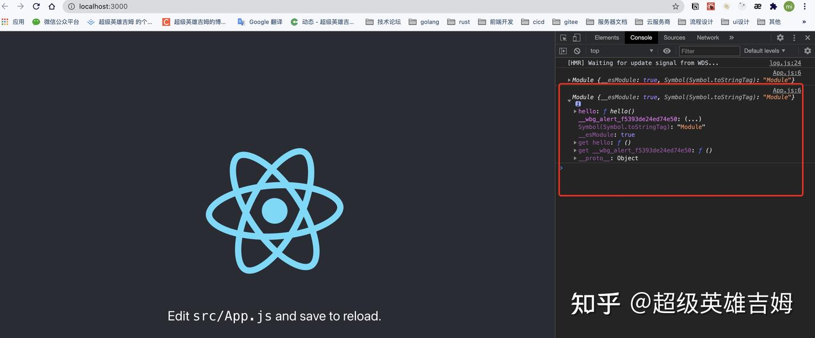Open the console settings gear
This screenshot has width=815, height=338.
point(808,51)
